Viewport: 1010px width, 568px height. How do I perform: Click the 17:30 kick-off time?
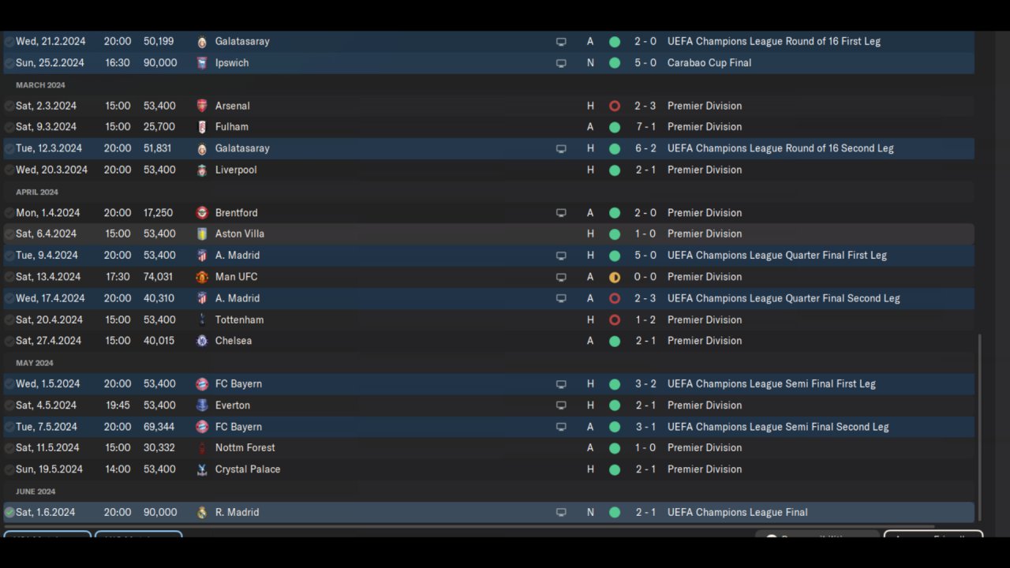[118, 277]
